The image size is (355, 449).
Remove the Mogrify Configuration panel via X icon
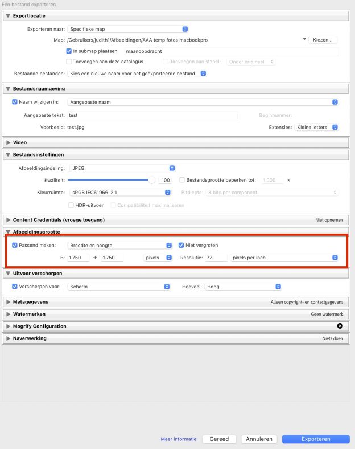coord(340,326)
